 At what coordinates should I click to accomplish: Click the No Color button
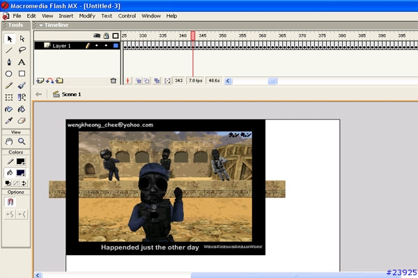click(x=16, y=183)
